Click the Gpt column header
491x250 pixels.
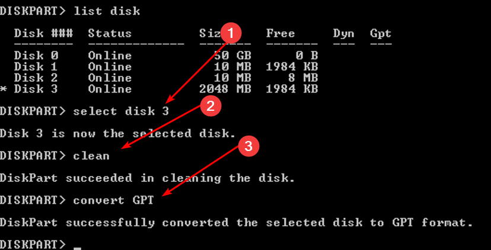tap(380, 33)
